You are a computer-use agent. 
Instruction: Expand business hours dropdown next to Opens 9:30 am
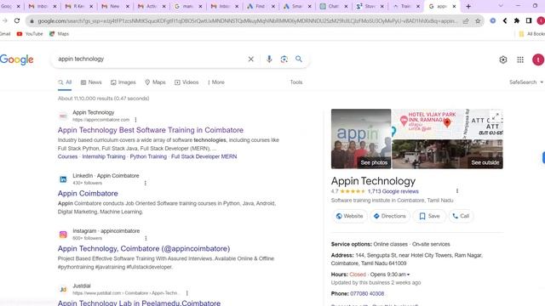point(409,275)
